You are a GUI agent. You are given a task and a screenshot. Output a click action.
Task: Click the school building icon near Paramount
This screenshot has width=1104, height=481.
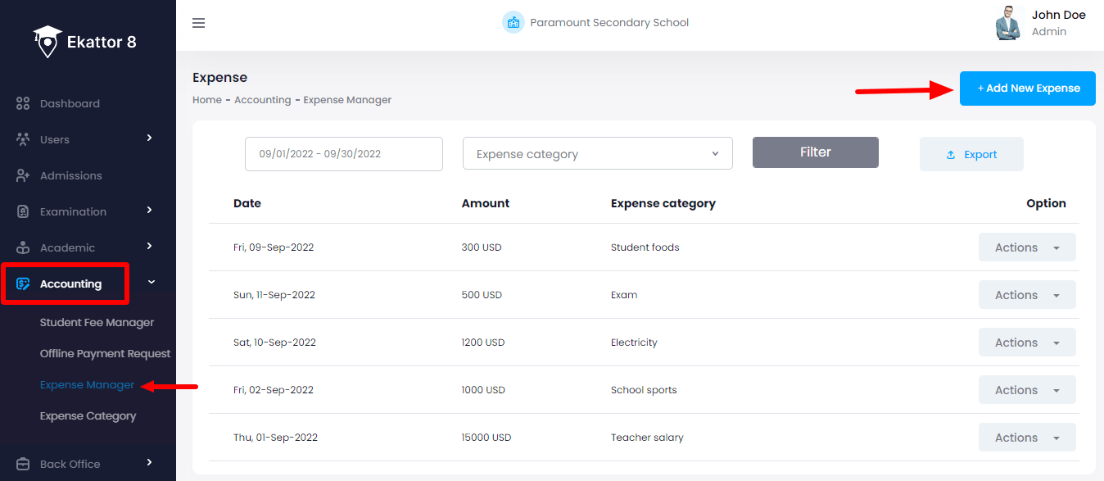point(514,22)
